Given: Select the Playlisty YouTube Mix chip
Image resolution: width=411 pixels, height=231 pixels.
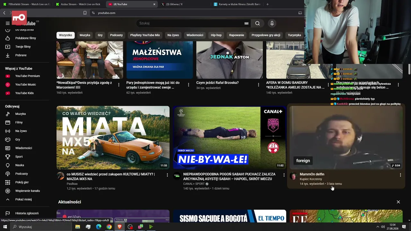Looking at the screenshot, I should tap(145, 35).
